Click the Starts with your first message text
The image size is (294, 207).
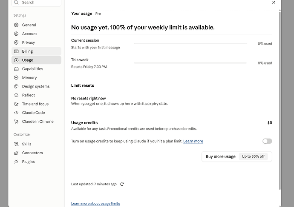(x=95, y=48)
